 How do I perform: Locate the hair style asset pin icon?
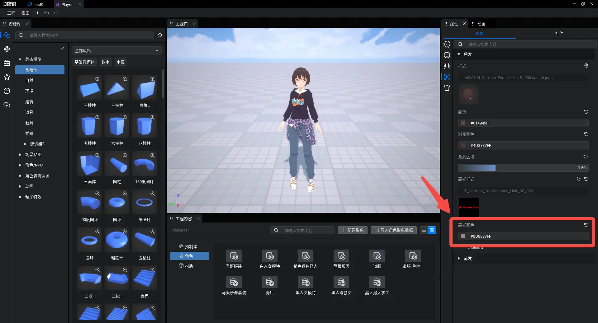(586, 66)
